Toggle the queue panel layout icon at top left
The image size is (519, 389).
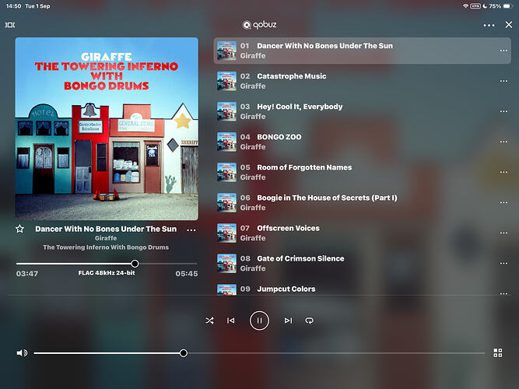[10, 25]
